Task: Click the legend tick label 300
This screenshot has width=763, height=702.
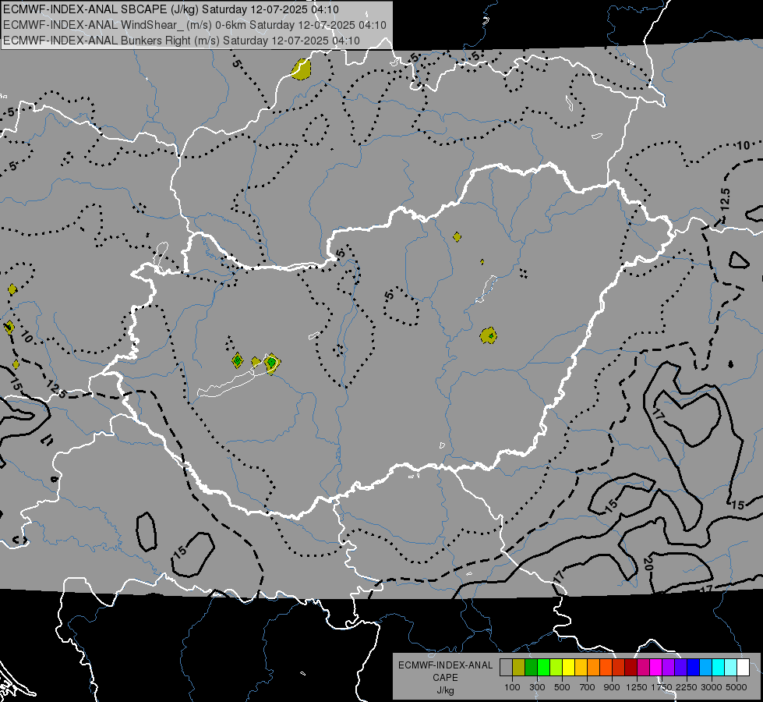Action: tap(537, 687)
